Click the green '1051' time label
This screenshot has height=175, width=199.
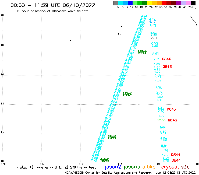[112, 137]
